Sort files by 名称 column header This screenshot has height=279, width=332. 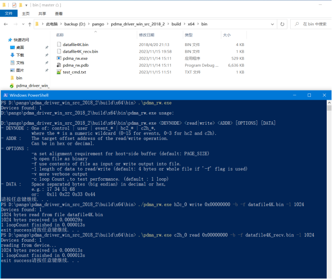click(60, 35)
